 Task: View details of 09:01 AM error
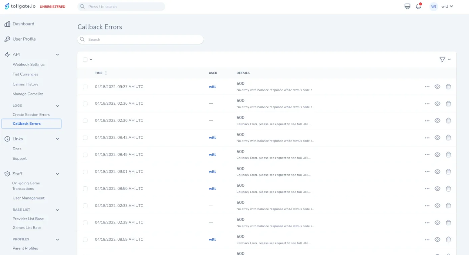[437, 172]
